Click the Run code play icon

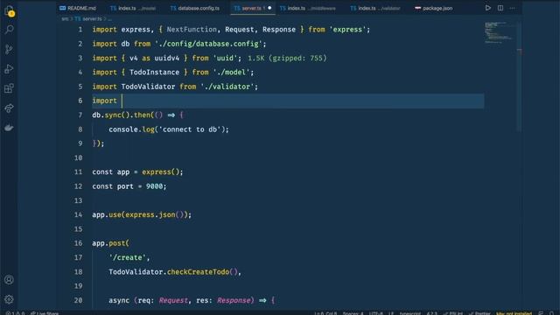pos(488,8)
